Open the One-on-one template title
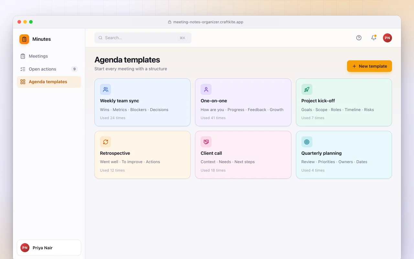This screenshot has height=259, width=414. click(x=214, y=101)
